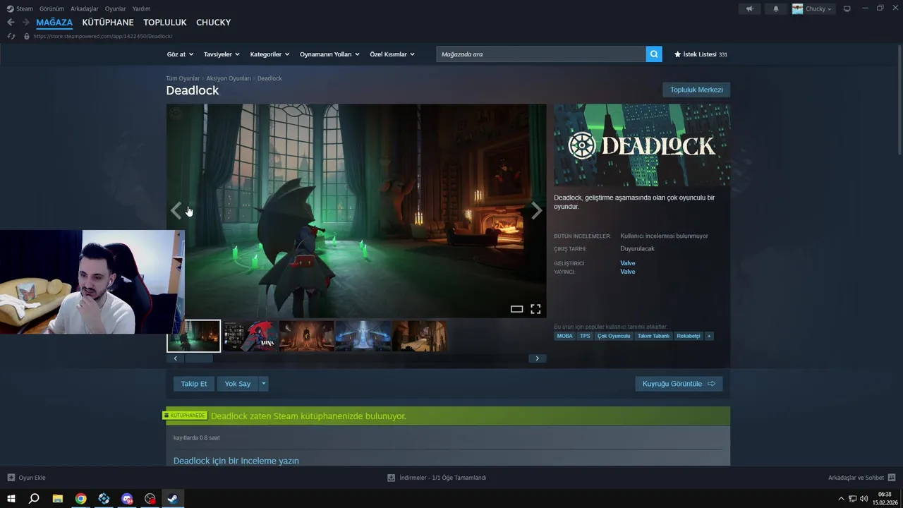
Task: Open Google Chrome from the taskbar
Action: (81, 499)
